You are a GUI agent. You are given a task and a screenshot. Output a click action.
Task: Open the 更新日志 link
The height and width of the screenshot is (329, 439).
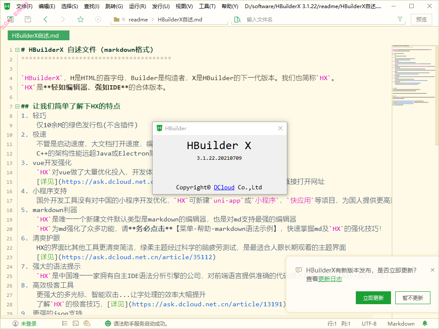point(330,279)
